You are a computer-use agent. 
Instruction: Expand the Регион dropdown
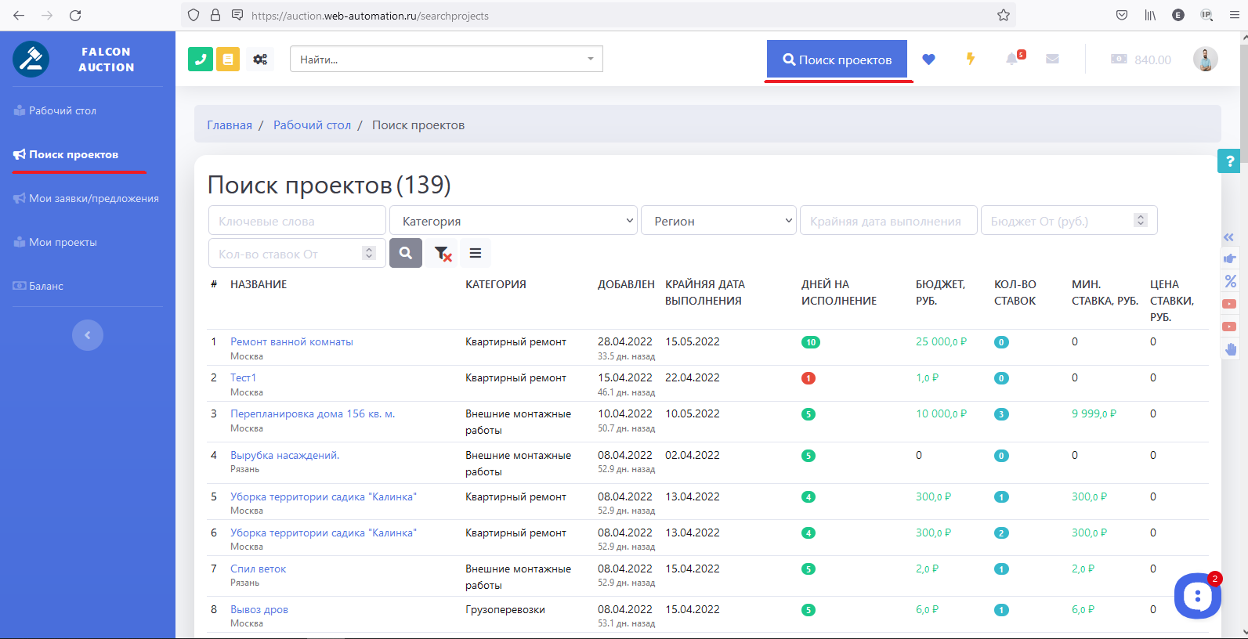pos(718,221)
